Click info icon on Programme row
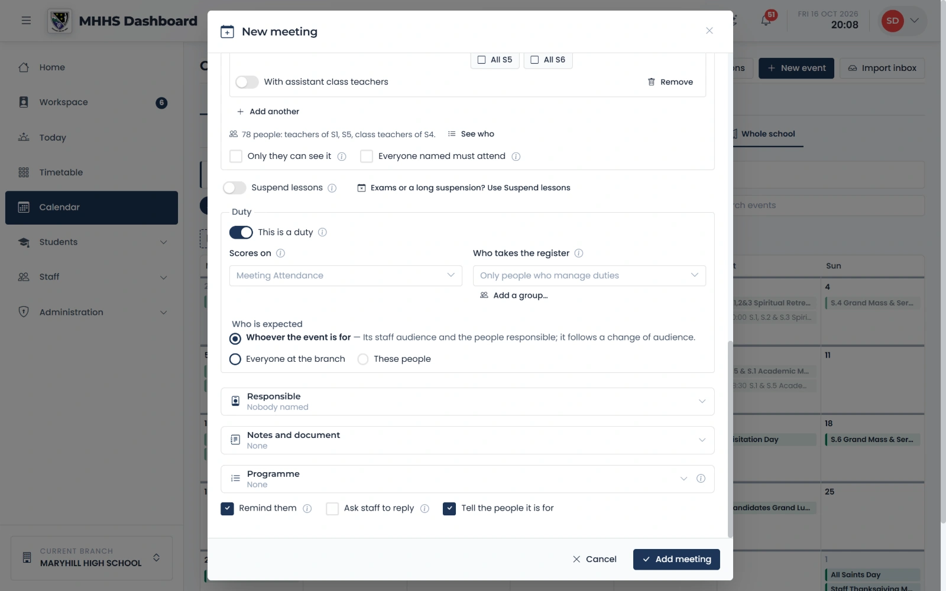Viewport: 946px width, 591px height. pos(701,479)
